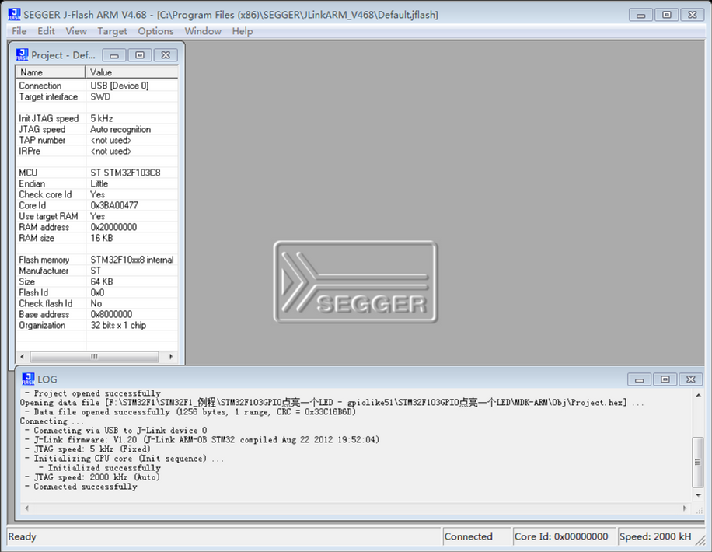
Task: Maximize the LOG panel
Action: pos(665,379)
